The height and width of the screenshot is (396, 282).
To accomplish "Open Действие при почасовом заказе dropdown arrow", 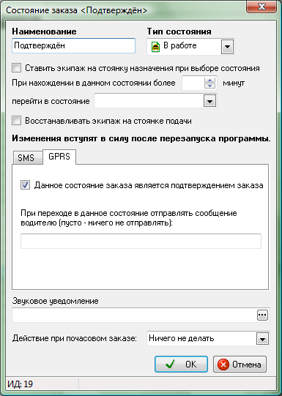I will pyautogui.click(x=262, y=338).
